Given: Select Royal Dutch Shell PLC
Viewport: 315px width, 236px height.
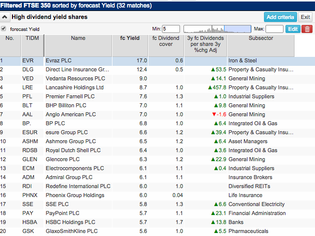Looking at the screenshot, I should tap(73, 150).
